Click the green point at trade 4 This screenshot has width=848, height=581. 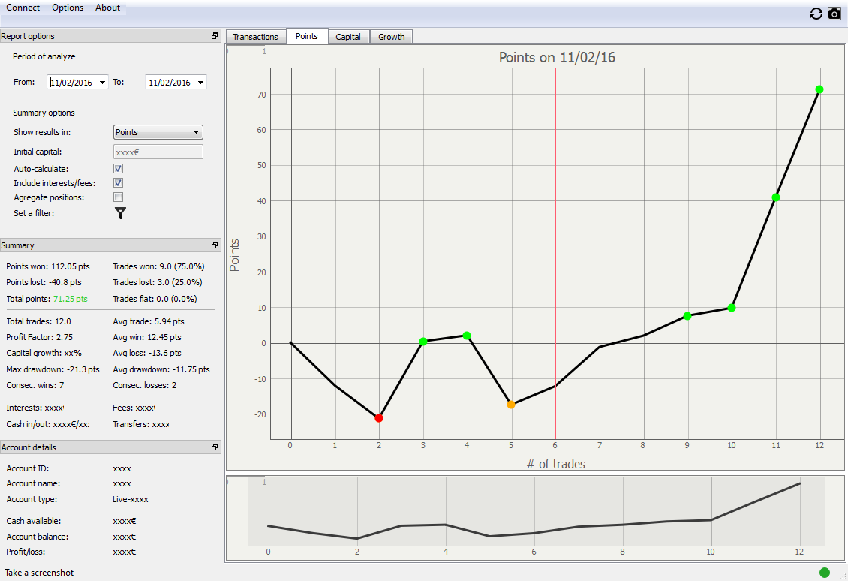[x=467, y=336]
